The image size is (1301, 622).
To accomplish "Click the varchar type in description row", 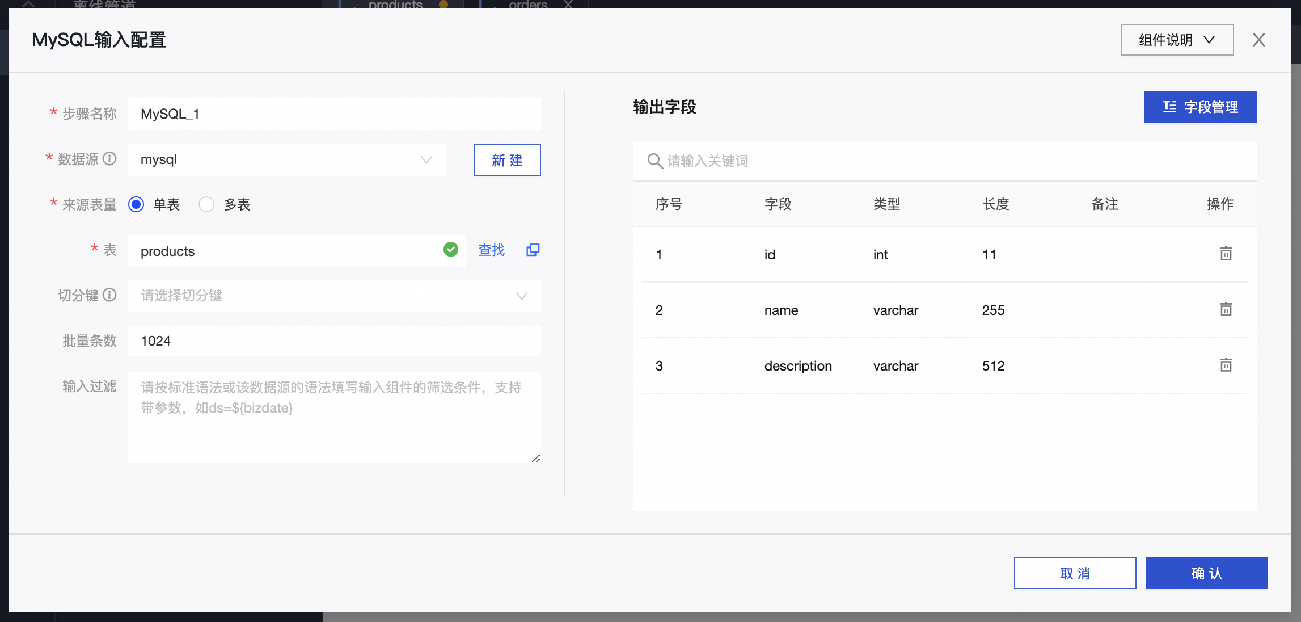I will [x=896, y=366].
